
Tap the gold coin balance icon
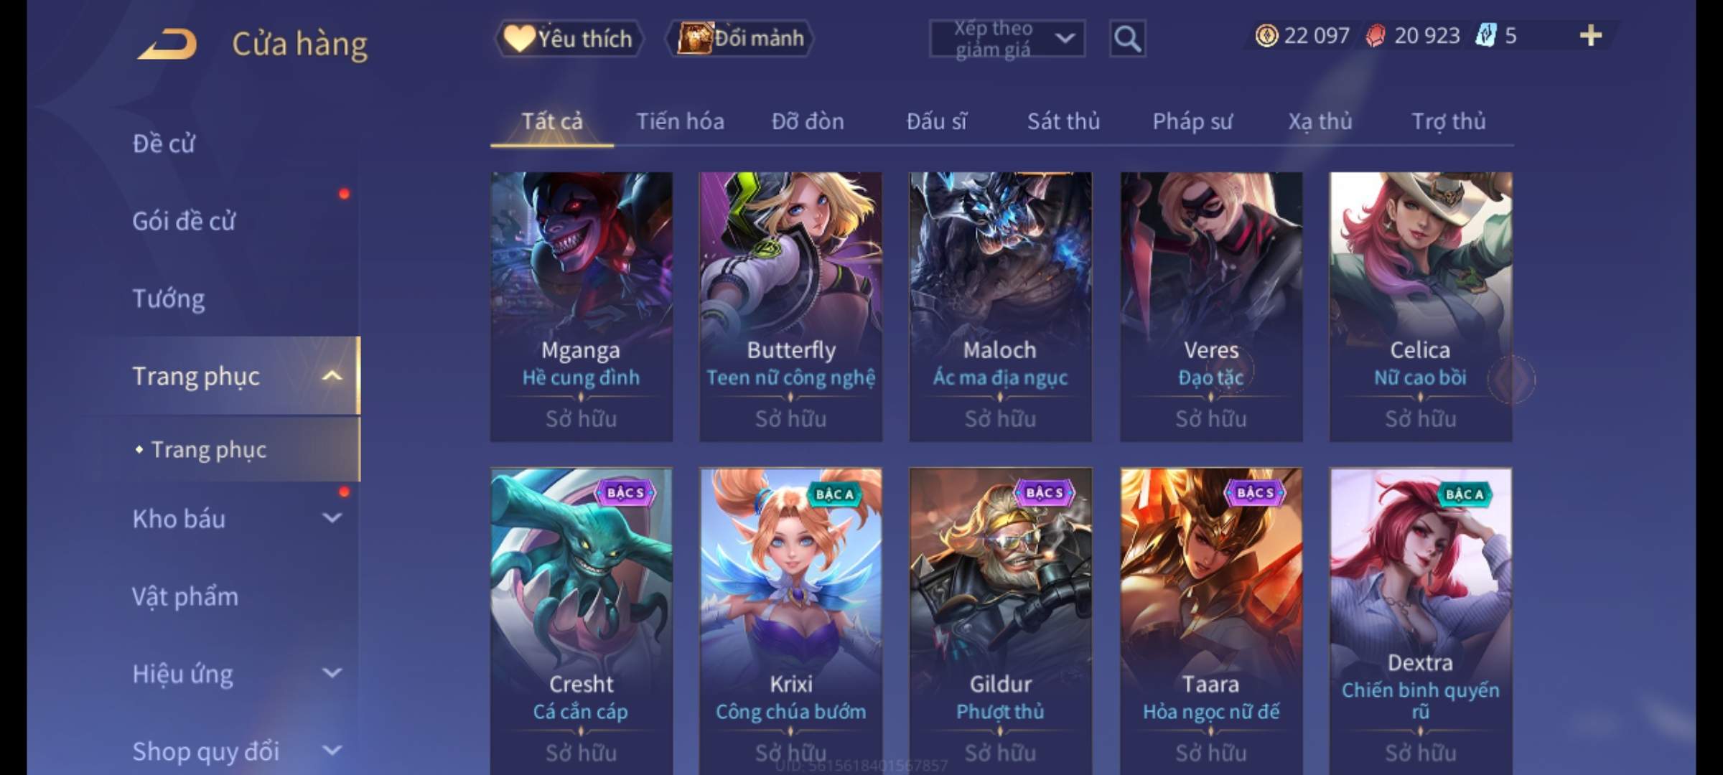tap(1266, 35)
